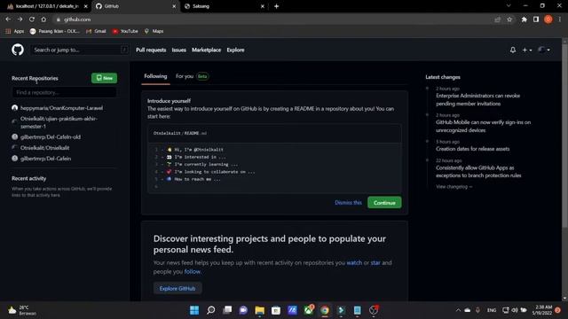Open Enterprise Administrators can revoke invitations entry
Image resolution: width=568 pixels, height=319 pixels.
tap(477, 99)
